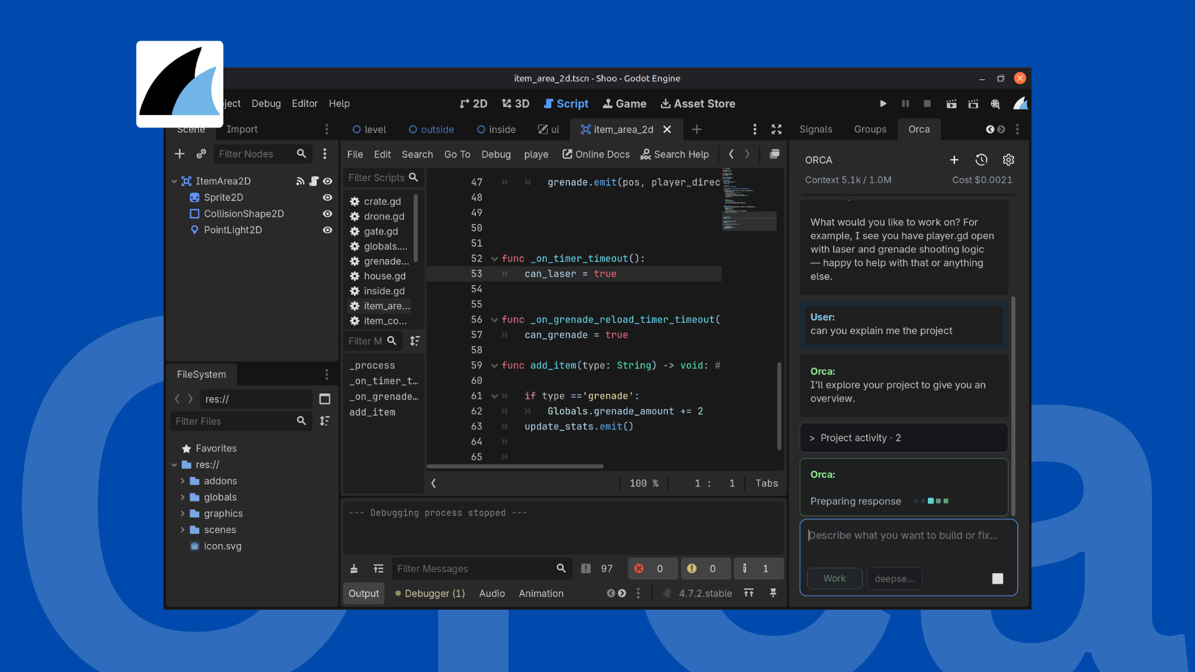This screenshot has width=1195, height=672.
Task: Open script tabs options menu
Action: [x=754, y=129]
